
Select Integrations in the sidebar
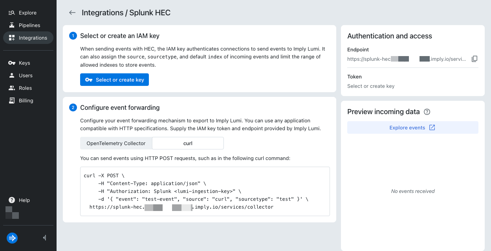[x=28, y=38]
